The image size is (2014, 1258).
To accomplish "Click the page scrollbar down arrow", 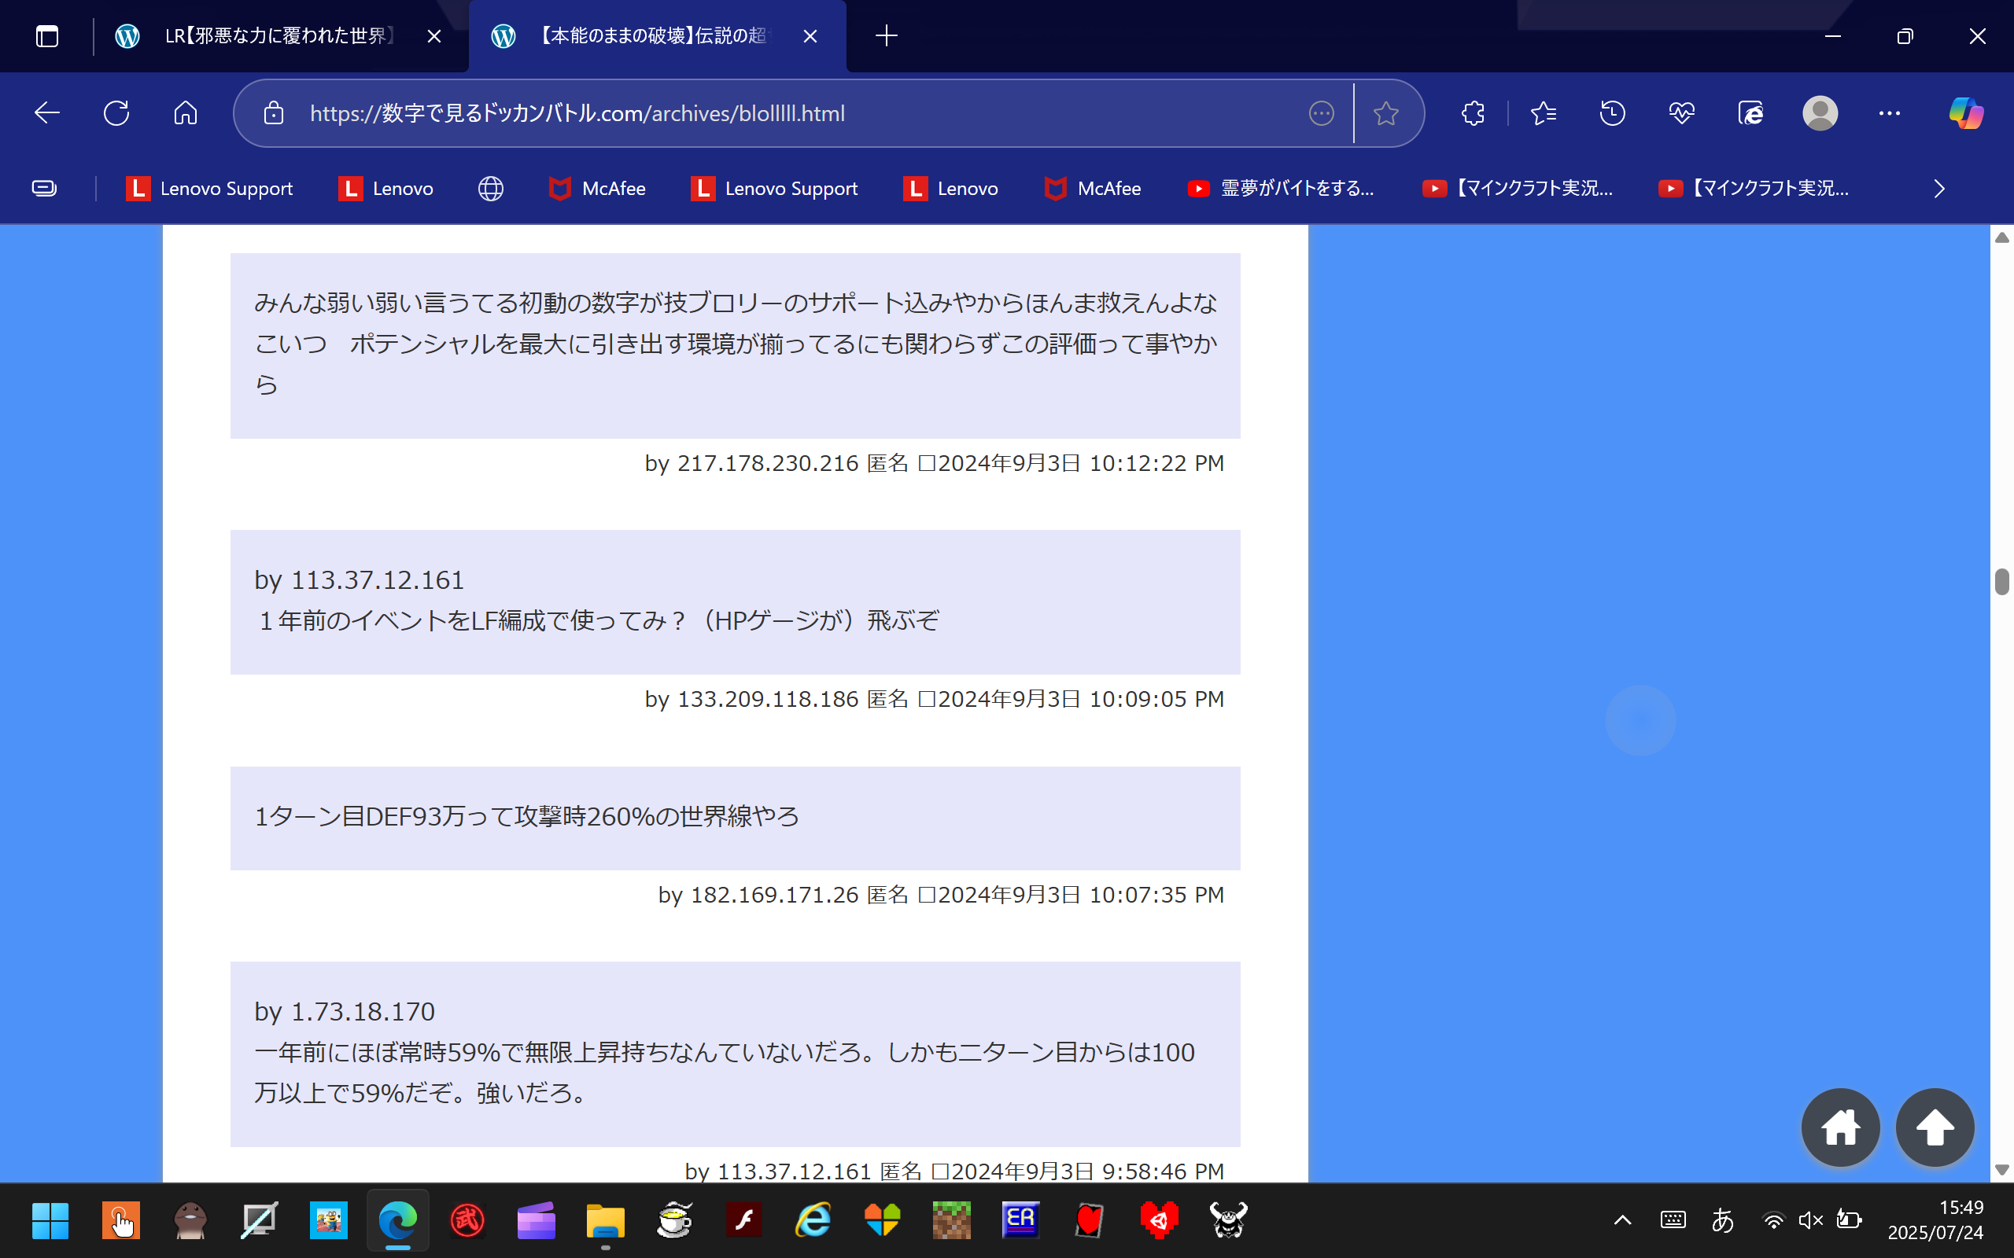I will [x=2001, y=1170].
